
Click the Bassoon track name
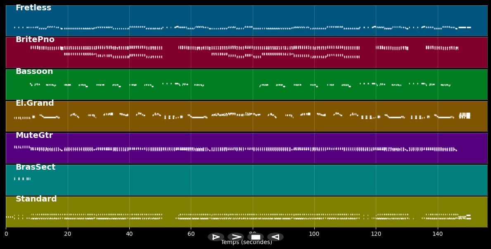[x=34, y=71]
